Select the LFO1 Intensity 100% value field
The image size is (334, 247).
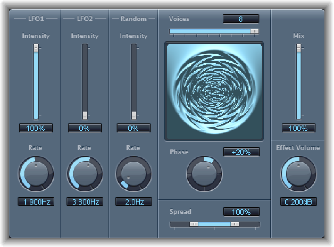[35, 129]
